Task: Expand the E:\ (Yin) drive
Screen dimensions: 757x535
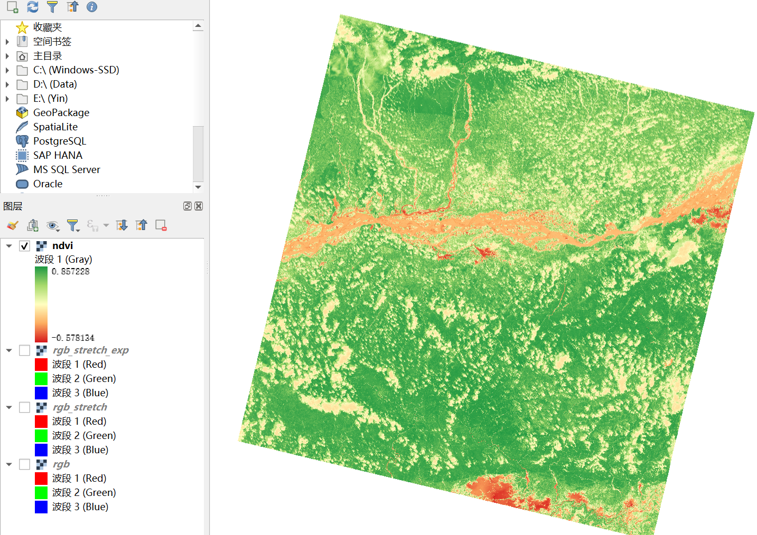Action: [x=7, y=98]
